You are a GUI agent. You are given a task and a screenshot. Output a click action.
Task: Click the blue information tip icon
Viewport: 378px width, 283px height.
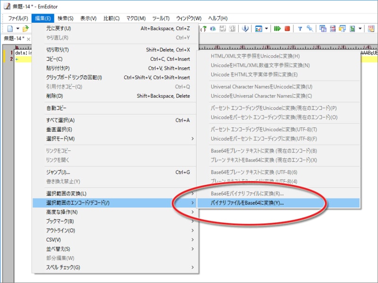click(x=244, y=29)
